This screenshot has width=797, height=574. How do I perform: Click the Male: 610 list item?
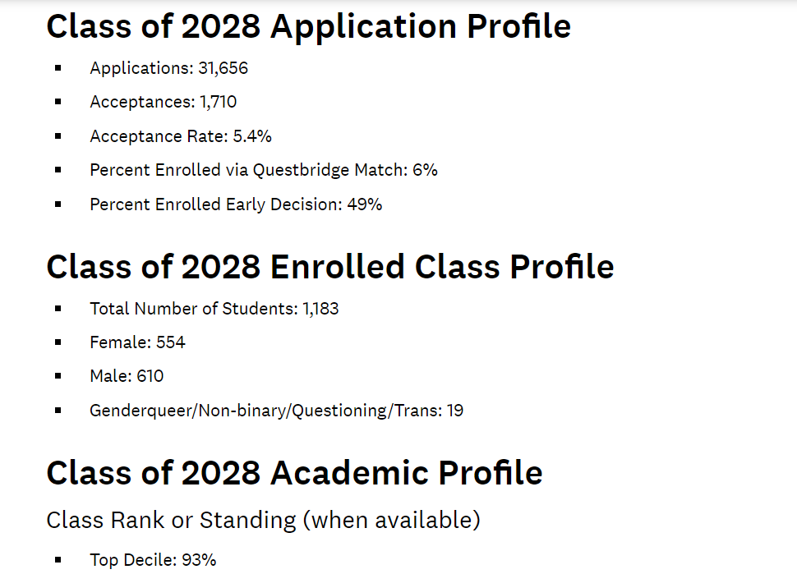pos(127,376)
